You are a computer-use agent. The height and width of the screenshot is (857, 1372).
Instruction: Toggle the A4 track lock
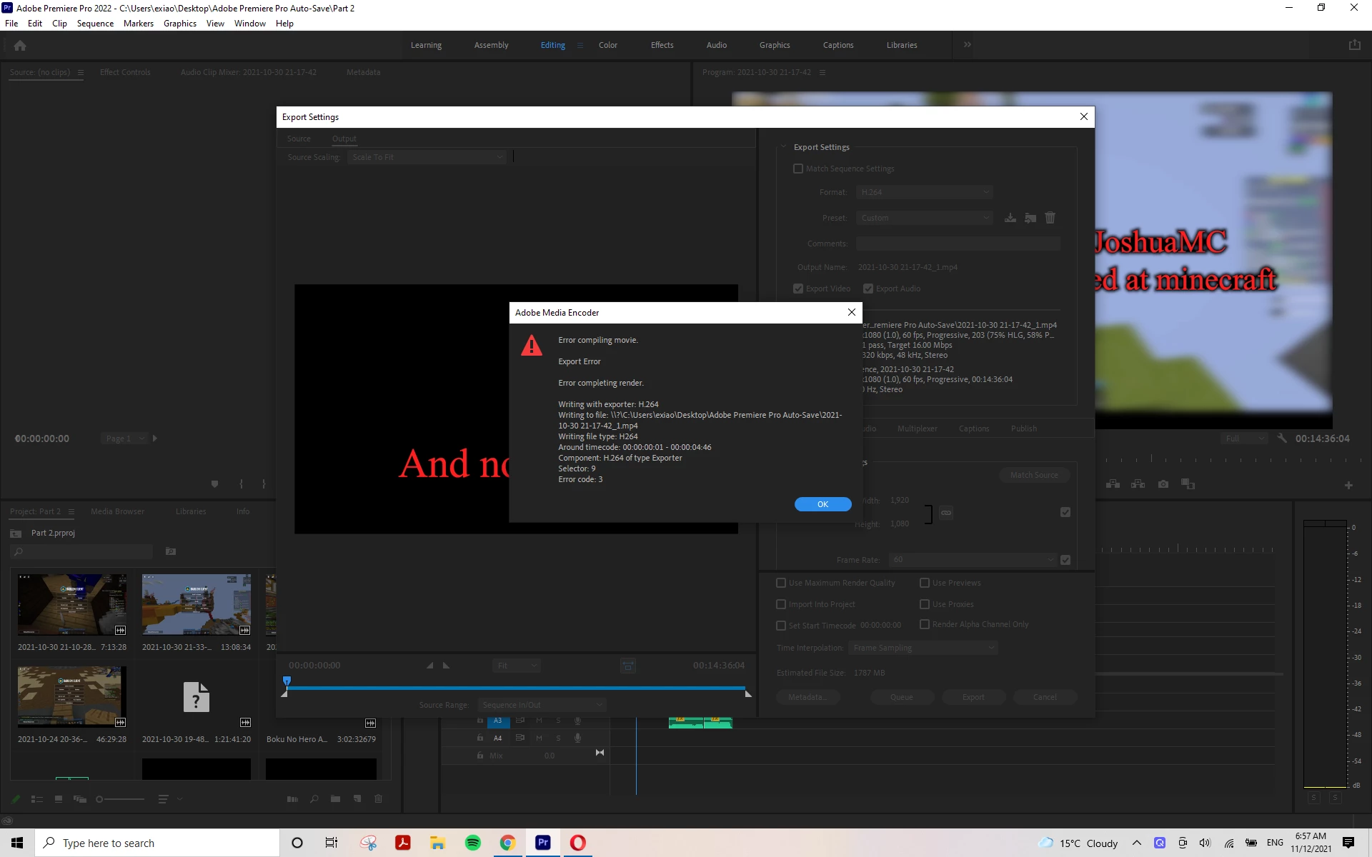click(480, 738)
